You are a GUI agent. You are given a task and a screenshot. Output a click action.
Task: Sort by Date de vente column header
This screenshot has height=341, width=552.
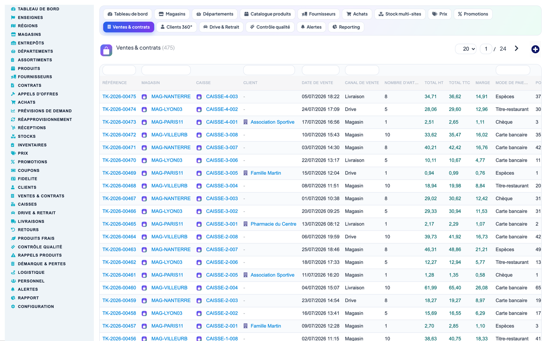317,83
